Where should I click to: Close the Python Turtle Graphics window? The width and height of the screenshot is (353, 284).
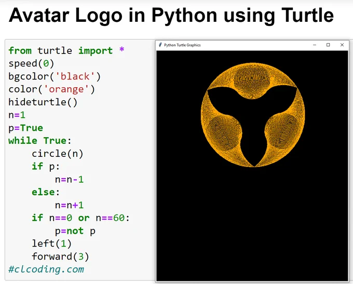click(x=342, y=45)
